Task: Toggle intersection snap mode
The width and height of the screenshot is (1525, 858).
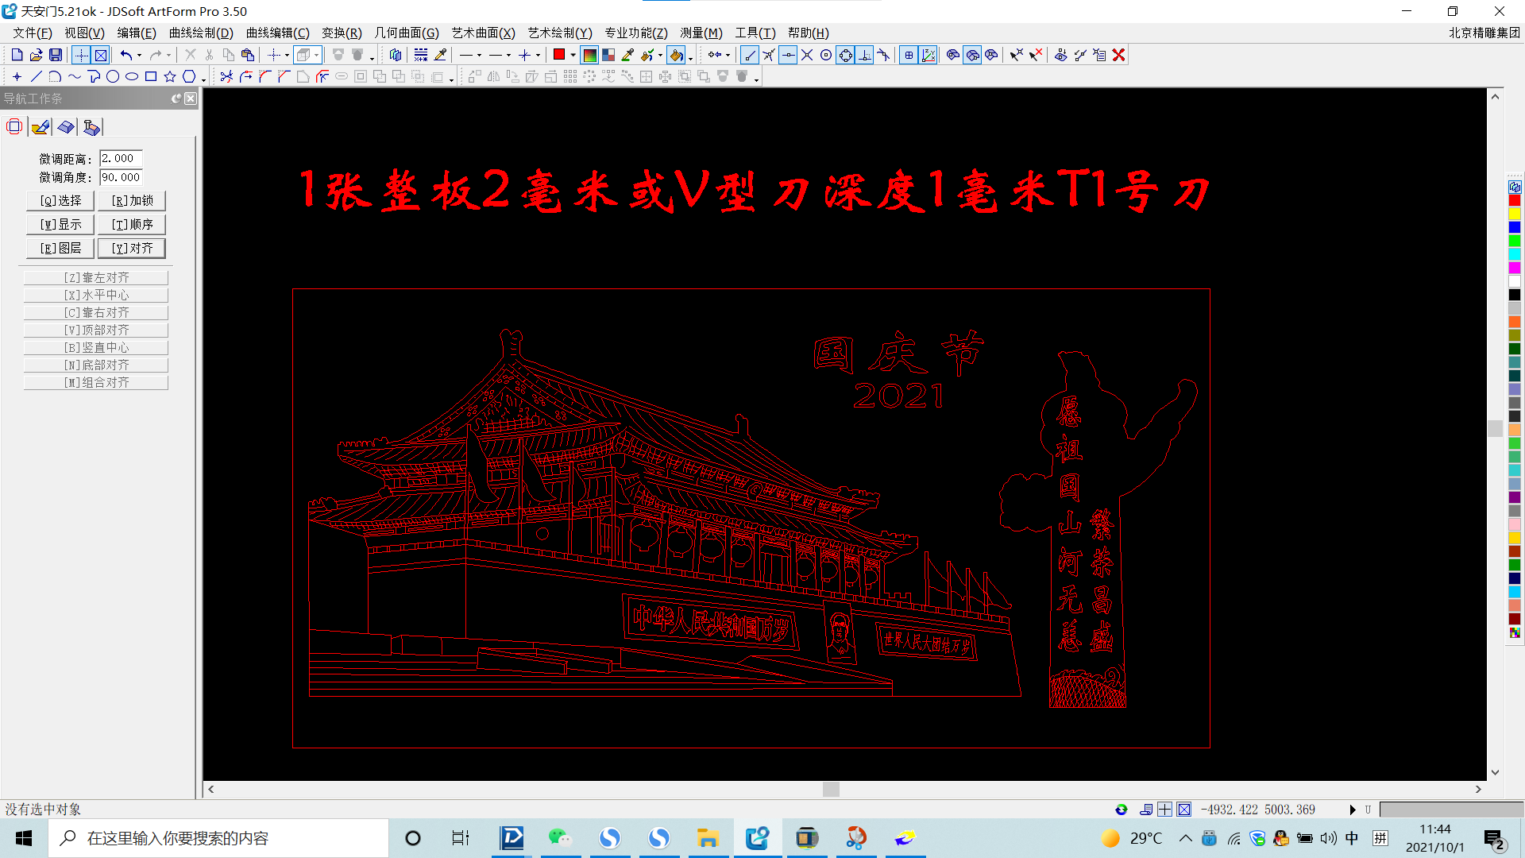Action: tap(807, 55)
